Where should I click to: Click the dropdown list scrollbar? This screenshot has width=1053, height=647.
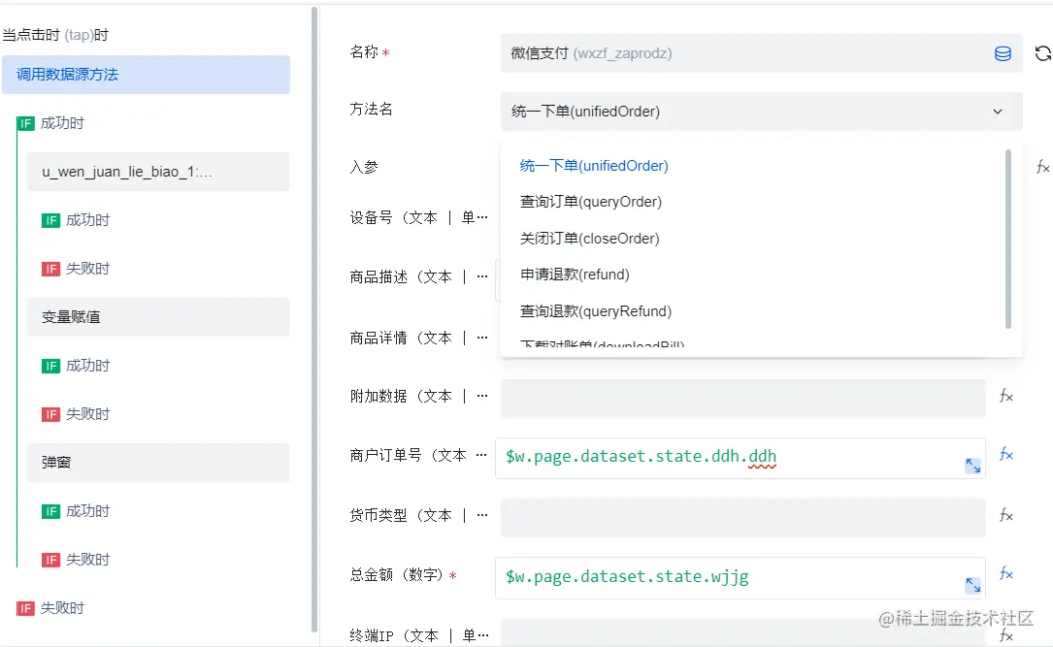[x=1009, y=239]
